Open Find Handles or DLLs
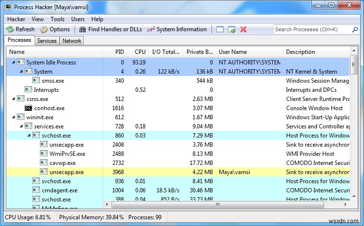Viewport: 364px width, 226px height. [111, 29]
